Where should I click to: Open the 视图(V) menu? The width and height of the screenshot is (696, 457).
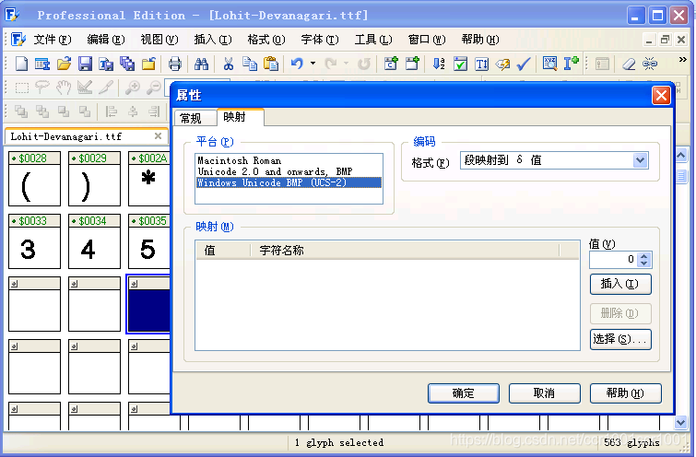(159, 40)
